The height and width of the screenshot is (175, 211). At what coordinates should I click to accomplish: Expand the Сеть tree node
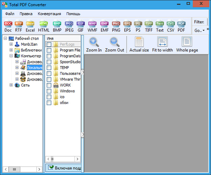pos(11,85)
